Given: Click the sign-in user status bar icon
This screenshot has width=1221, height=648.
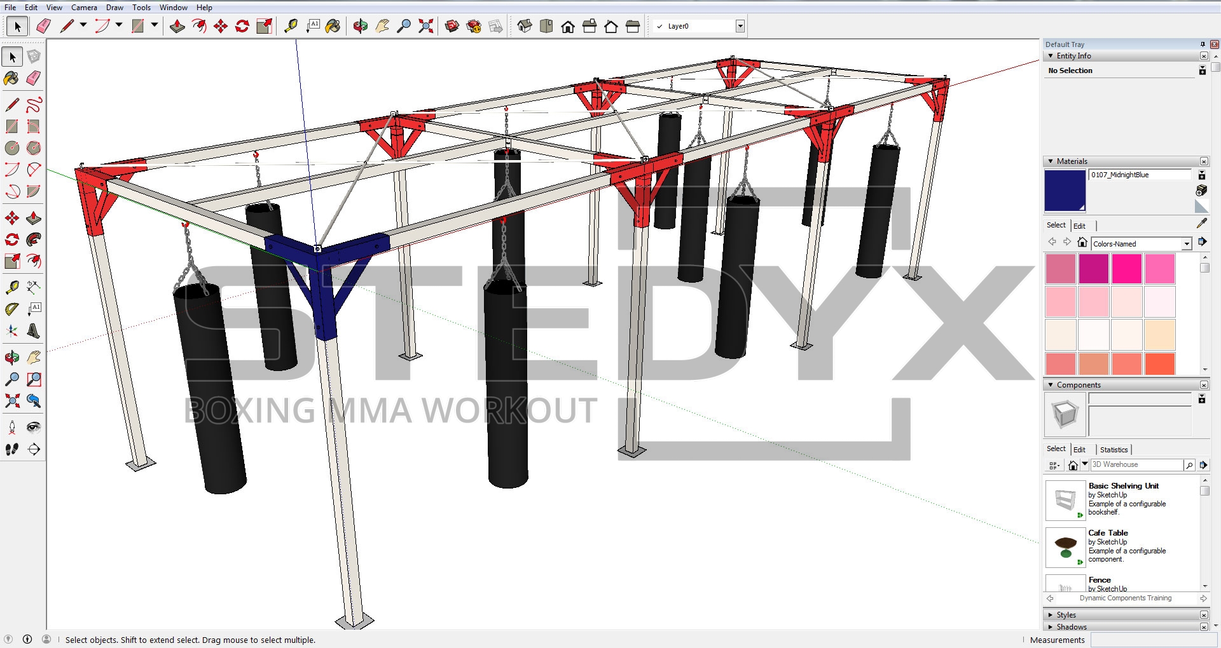Looking at the screenshot, I should (x=46, y=639).
